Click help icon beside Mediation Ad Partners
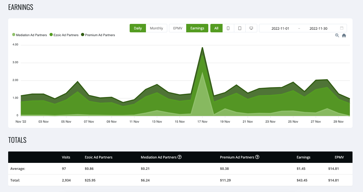This screenshot has height=192, width=363. [x=180, y=157]
